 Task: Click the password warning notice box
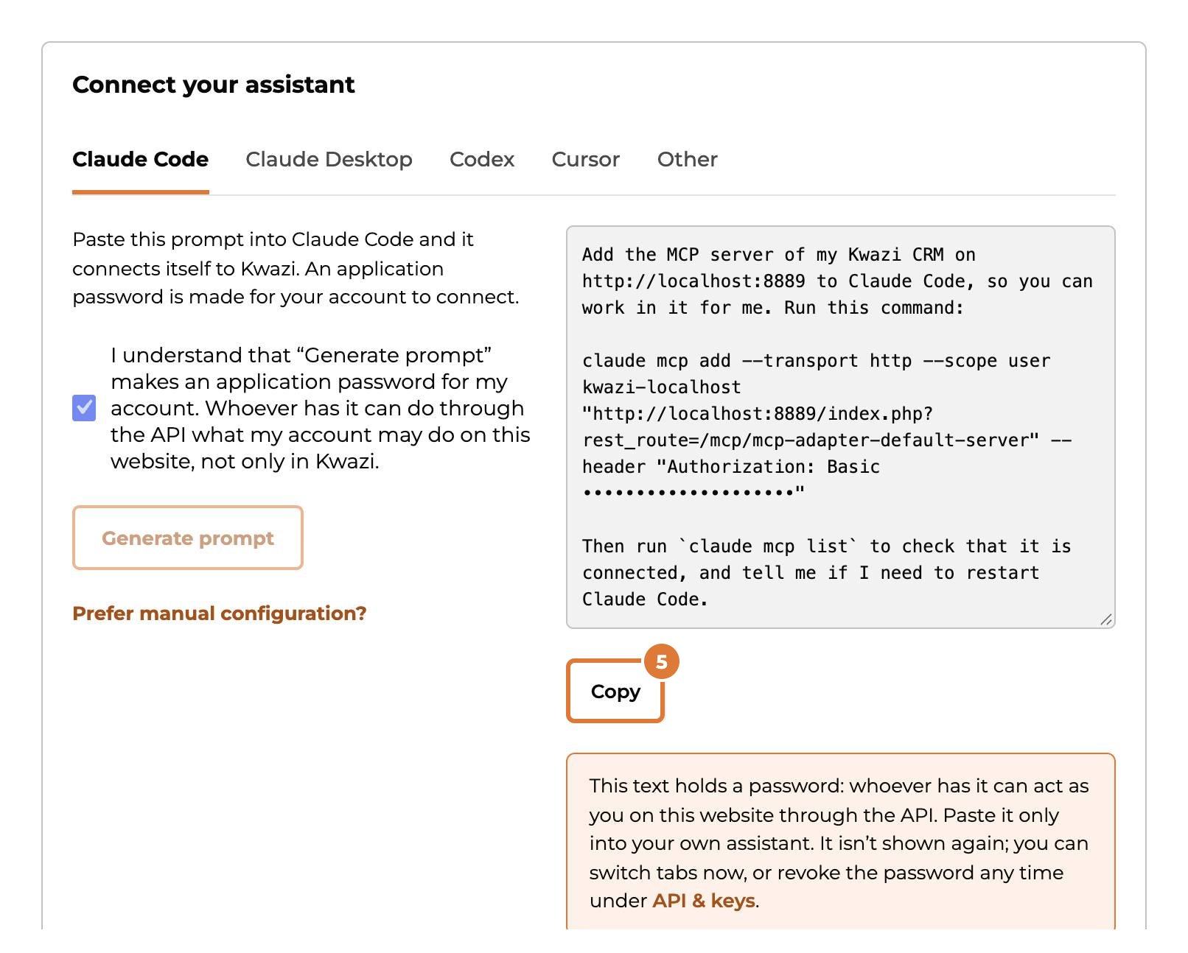pos(841,841)
